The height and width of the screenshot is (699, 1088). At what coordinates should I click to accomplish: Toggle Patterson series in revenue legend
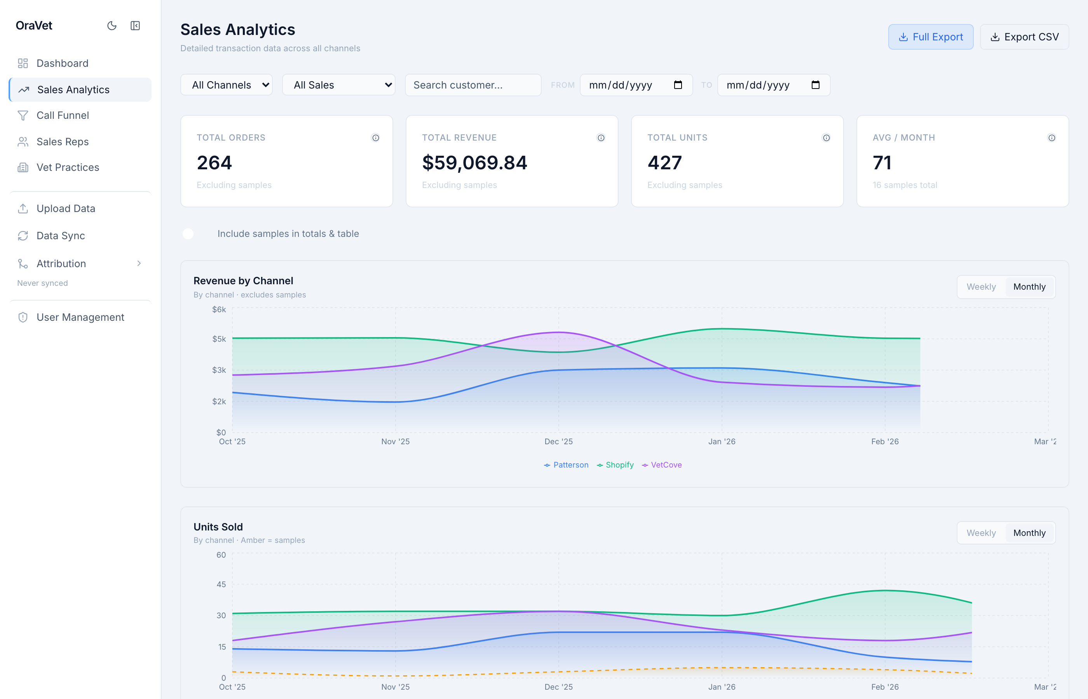coord(566,465)
